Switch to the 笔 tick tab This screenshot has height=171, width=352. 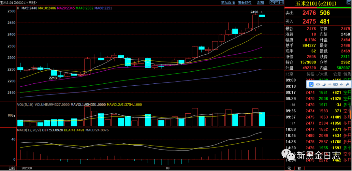tap(289, 168)
